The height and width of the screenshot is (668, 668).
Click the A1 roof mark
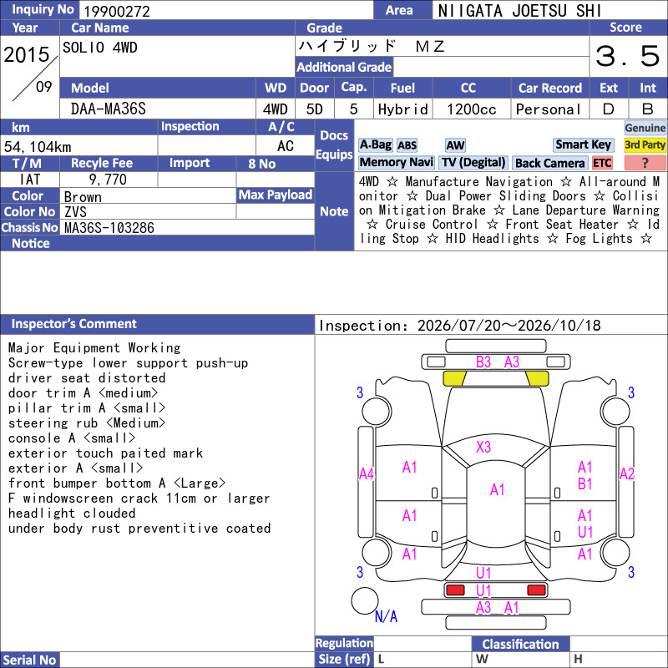[497, 489]
